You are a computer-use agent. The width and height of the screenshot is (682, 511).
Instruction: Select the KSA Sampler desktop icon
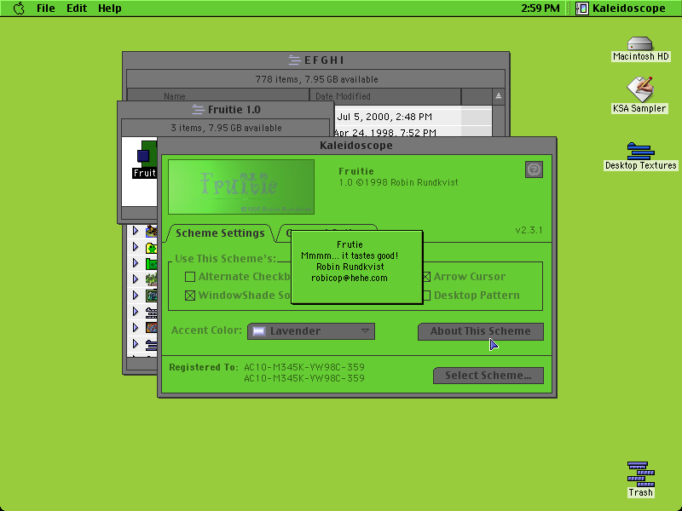click(640, 89)
